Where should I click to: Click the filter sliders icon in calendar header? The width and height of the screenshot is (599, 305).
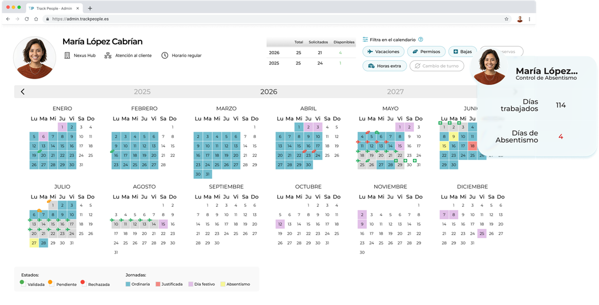[365, 39]
